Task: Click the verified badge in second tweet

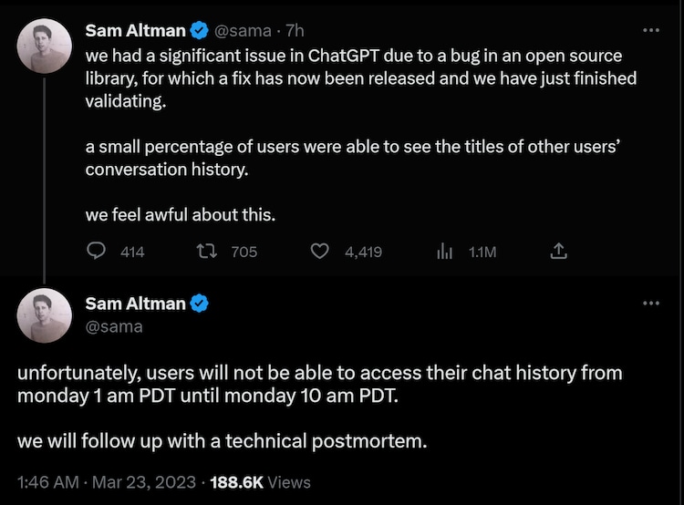Action: pos(200,304)
